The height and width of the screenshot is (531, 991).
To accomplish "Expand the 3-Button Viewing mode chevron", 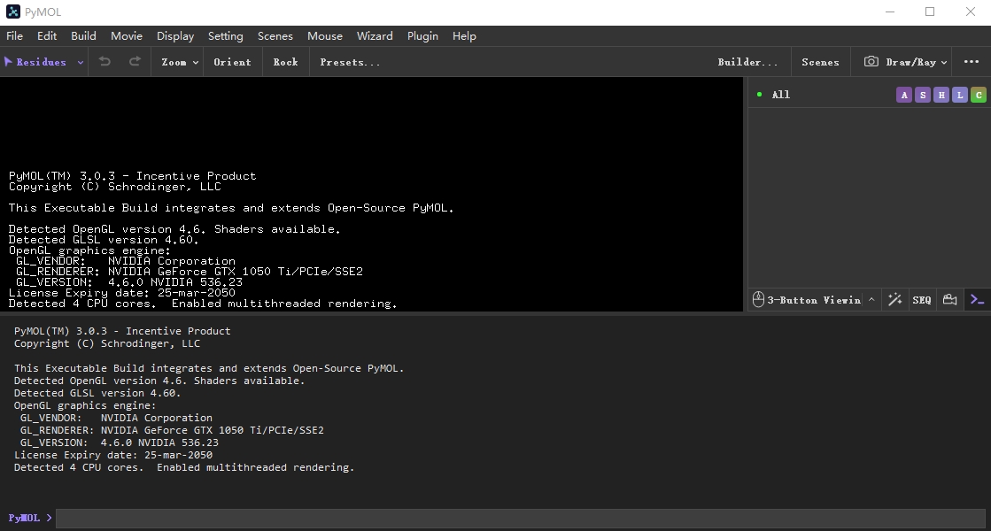I will coord(871,299).
